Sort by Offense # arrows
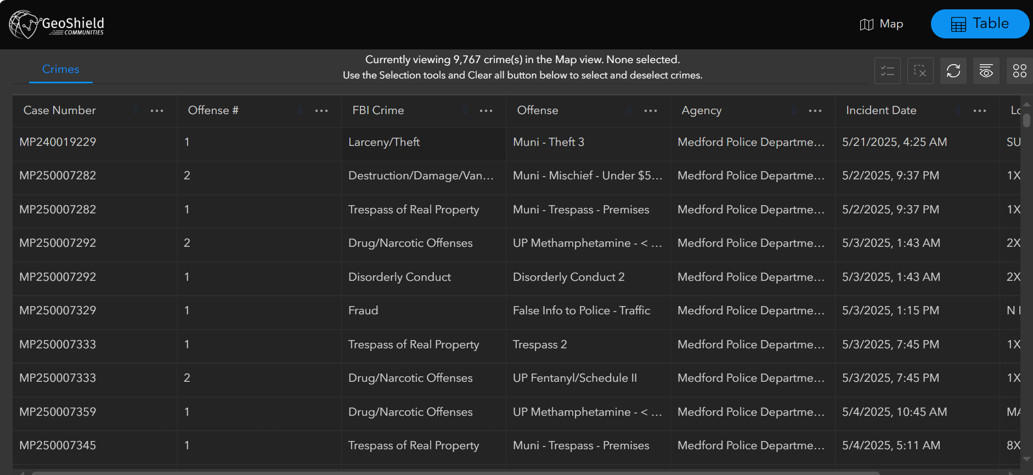This screenshot has height=475, width=1033. (x=300, y=111)
